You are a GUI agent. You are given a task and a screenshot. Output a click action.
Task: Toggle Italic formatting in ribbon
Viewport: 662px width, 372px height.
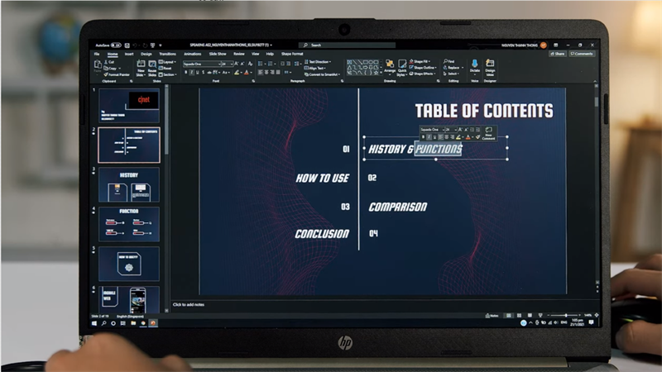tap(192, 73)
